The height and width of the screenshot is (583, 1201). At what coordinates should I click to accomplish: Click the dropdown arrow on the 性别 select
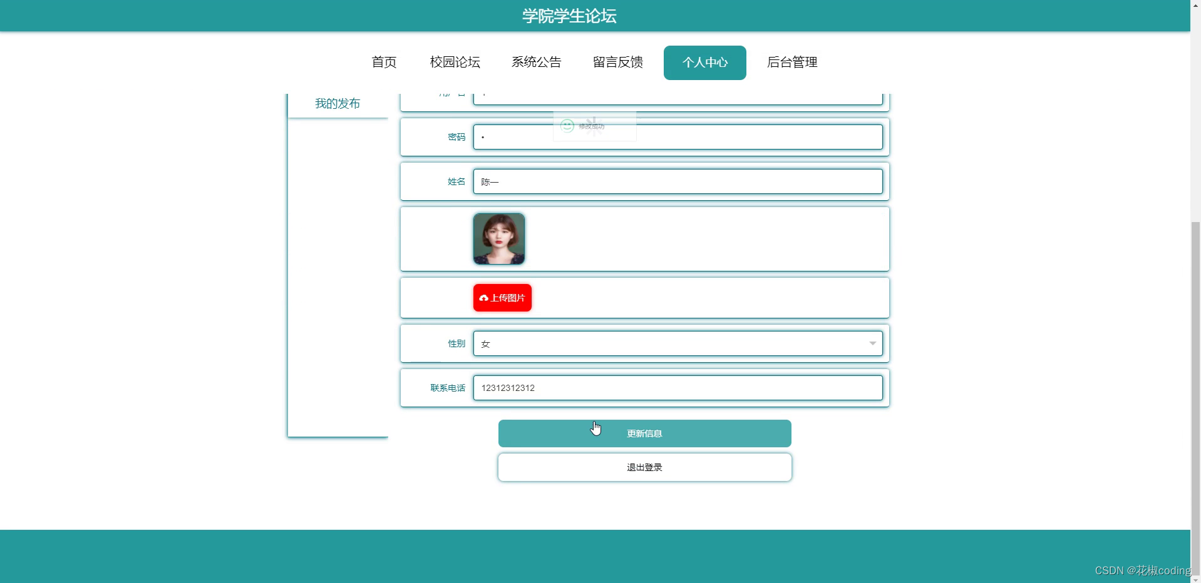pyautogui.click(x=872, y=343)
